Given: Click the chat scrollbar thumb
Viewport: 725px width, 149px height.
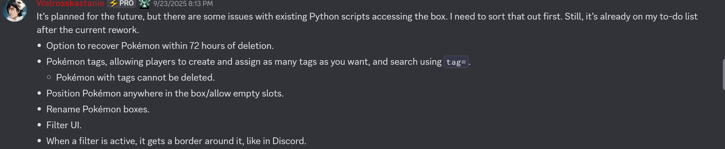Looking at the screenshot, I should (723, 74).
